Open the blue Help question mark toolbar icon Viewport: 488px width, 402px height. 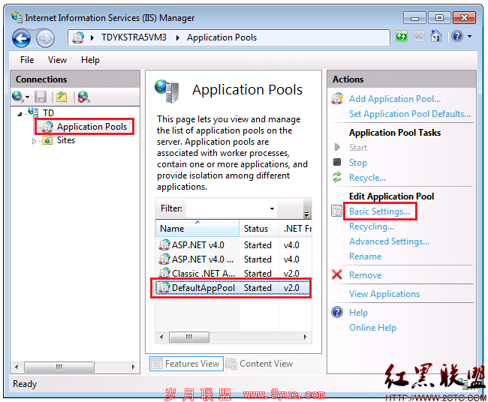click(x=457, y=37)
